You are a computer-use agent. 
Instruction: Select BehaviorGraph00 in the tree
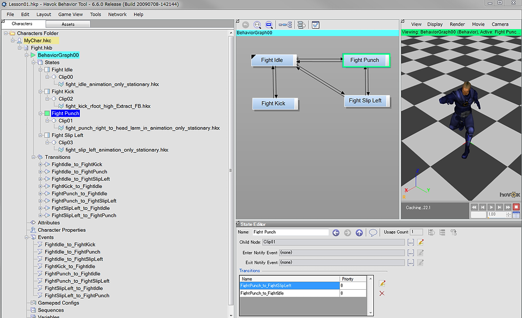pos(58,55)
